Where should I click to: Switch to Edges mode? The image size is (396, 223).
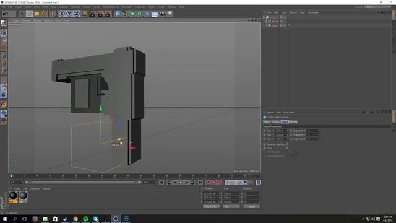click(x=4, y=63)
